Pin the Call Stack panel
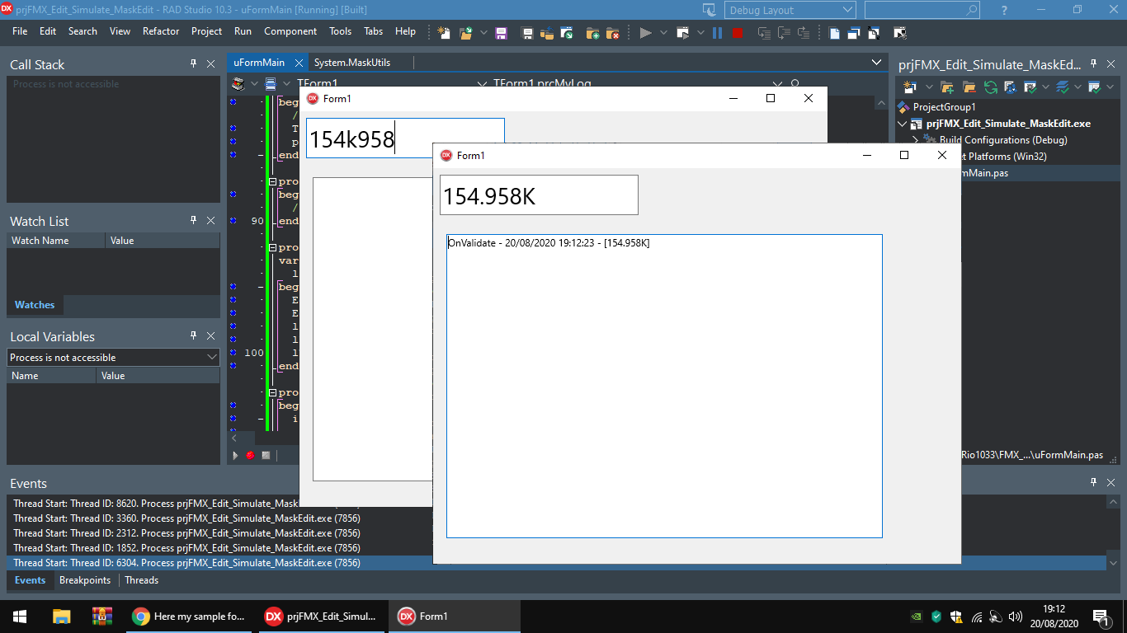This screenshot has height=633, width=1127. [194, 63]
